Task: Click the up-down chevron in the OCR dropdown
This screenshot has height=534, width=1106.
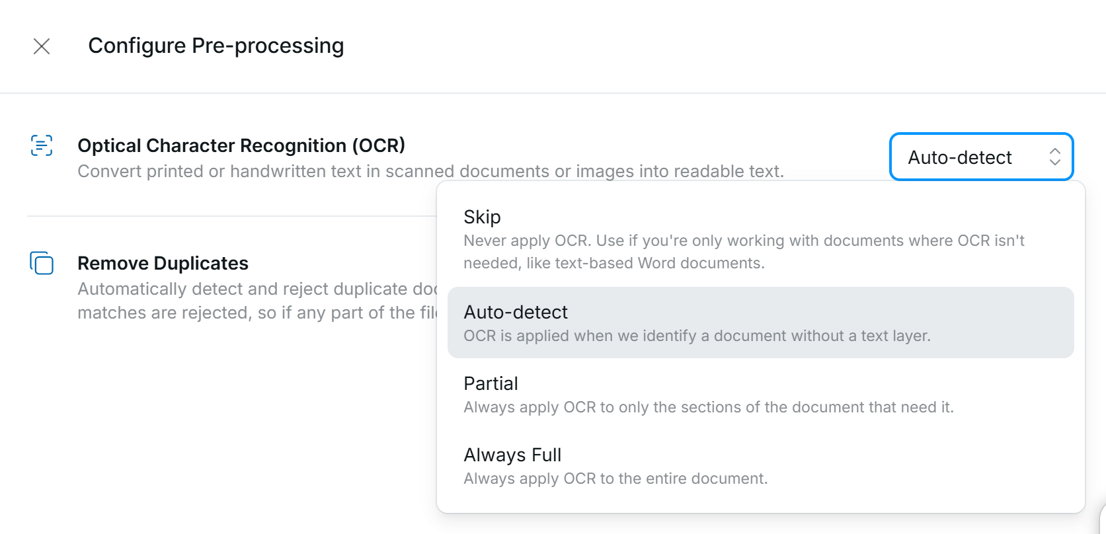Action: (x=1056, y=157)
